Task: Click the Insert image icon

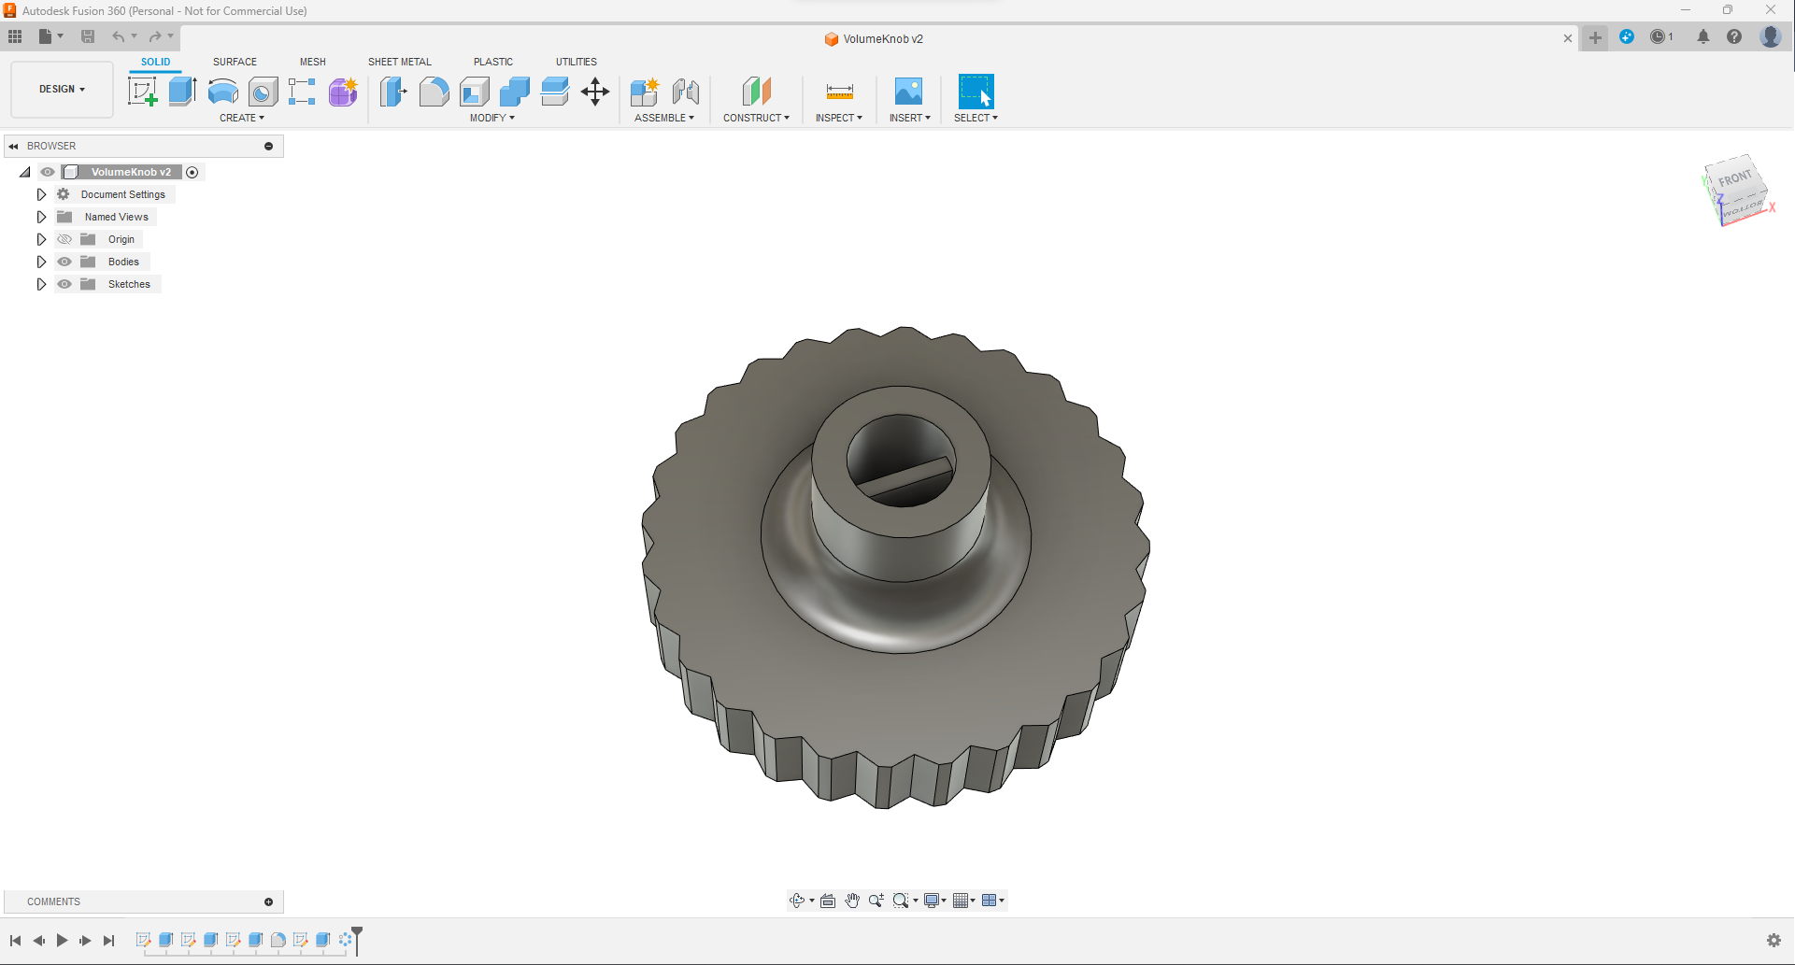Action: coord(908,92)
